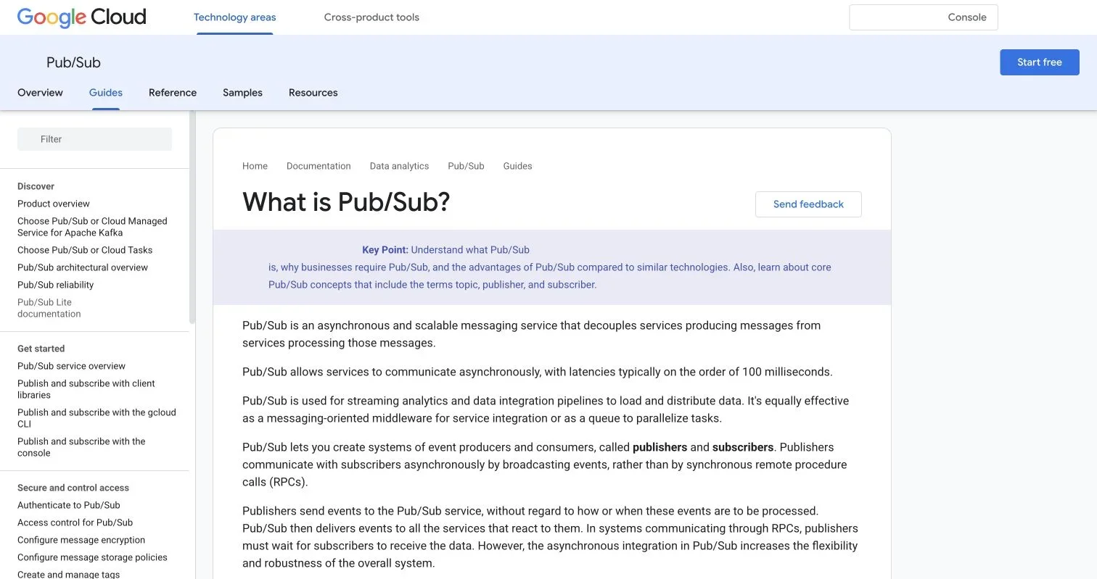Open Publish and subscribe with client libraries
This screenshot has width=1097, height=579.
[x=86, y=389]
